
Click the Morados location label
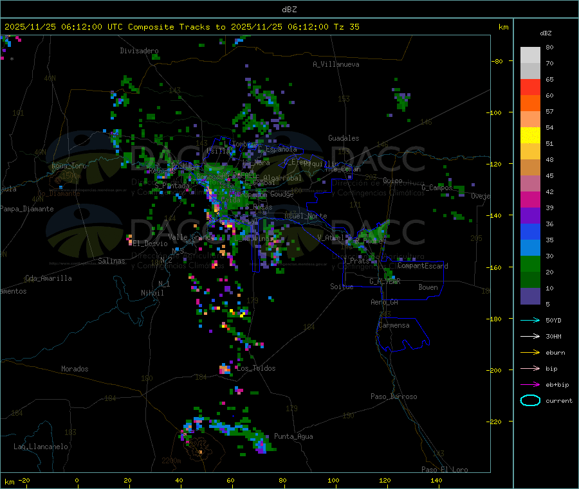tap(75, 369)
